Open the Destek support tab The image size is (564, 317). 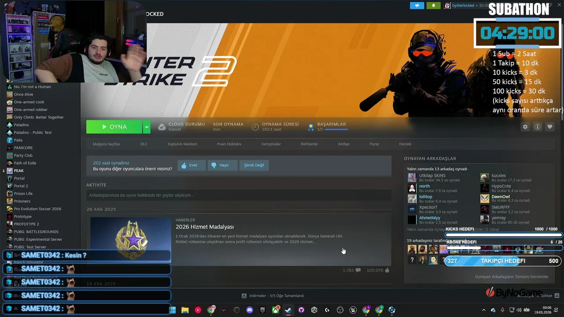[x=405, y=144]
